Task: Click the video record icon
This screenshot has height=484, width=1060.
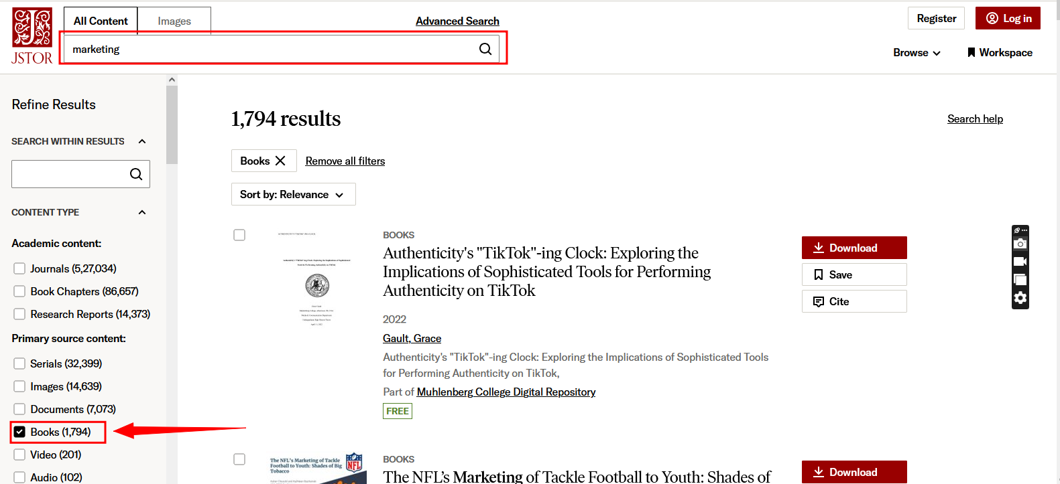Action: pos(1020,262)
